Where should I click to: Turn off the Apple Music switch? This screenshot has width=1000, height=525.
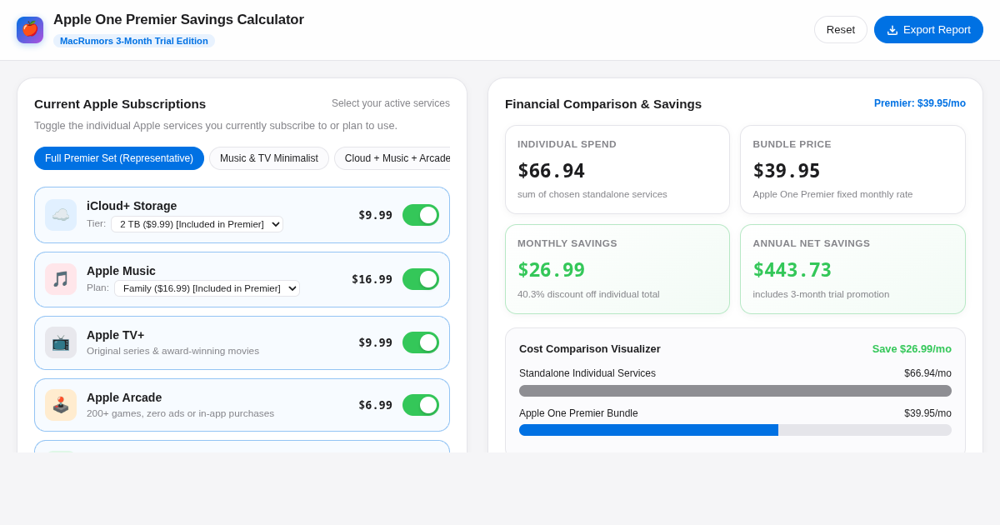pos(421,279)
